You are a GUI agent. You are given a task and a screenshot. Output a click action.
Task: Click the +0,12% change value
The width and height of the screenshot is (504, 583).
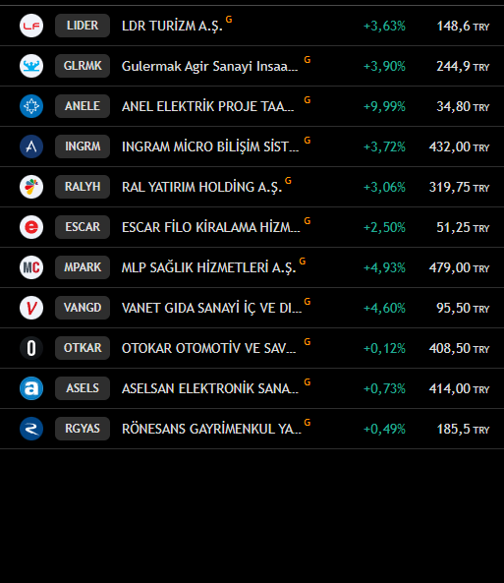384,348
